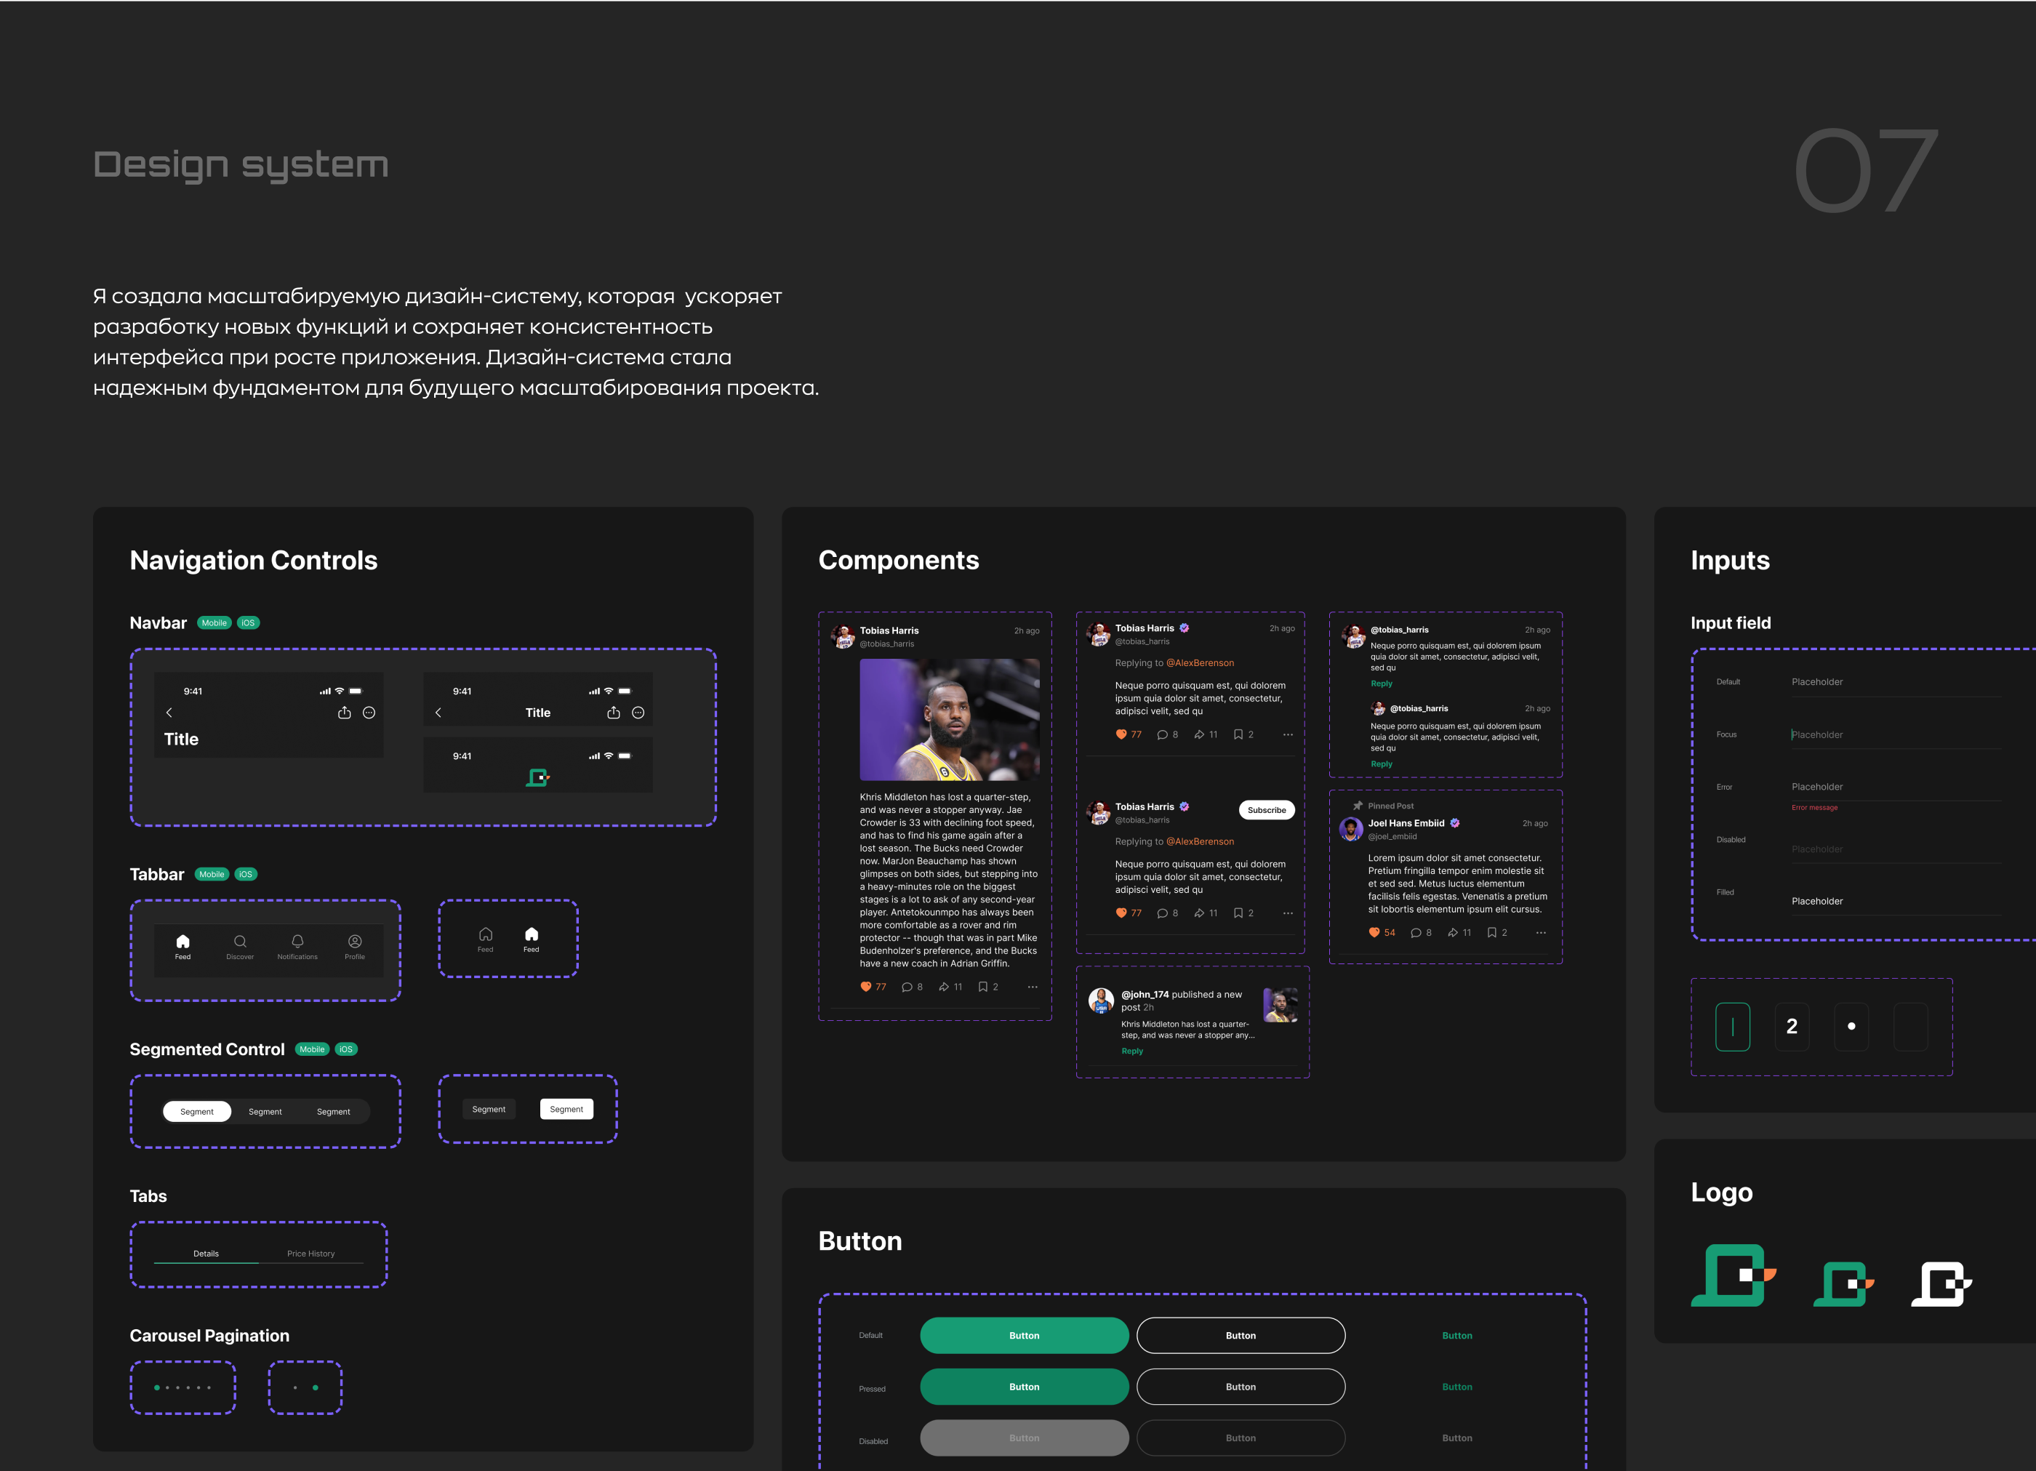Like Joel Hans Embiid's pinned post
Image resolution: width=2036 pixels, height=1471 pixels.
coord(1374,932)
